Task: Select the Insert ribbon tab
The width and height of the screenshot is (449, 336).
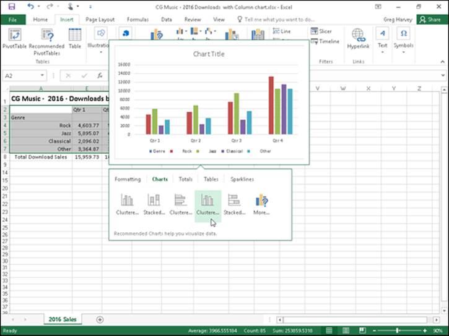Action: [67, 19]
